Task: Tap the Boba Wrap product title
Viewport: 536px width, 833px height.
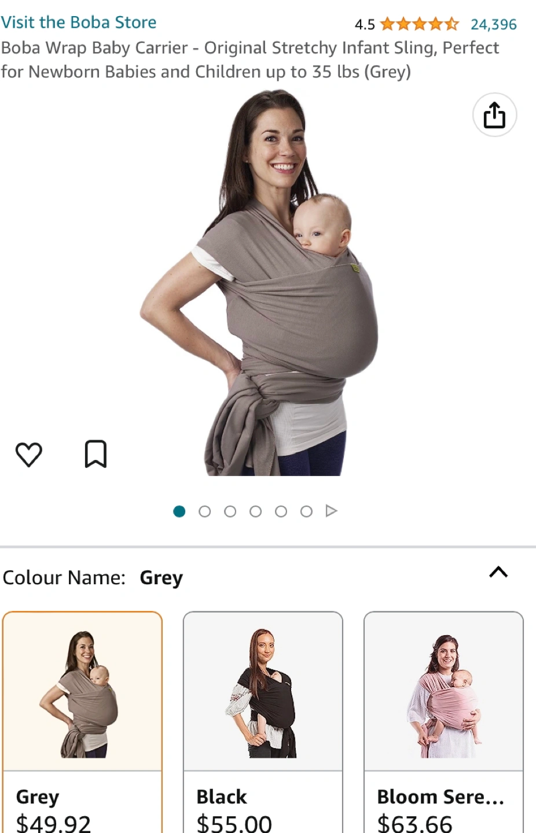Action: pyautogui.click(x=249, y=60)
